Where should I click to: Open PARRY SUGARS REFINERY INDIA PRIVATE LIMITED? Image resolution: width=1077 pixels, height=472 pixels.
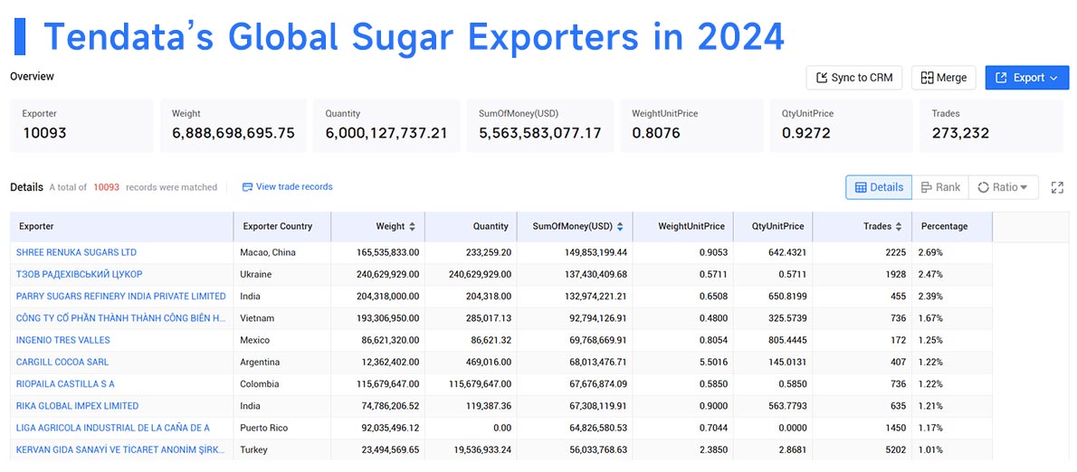click(x=121, y=297)
